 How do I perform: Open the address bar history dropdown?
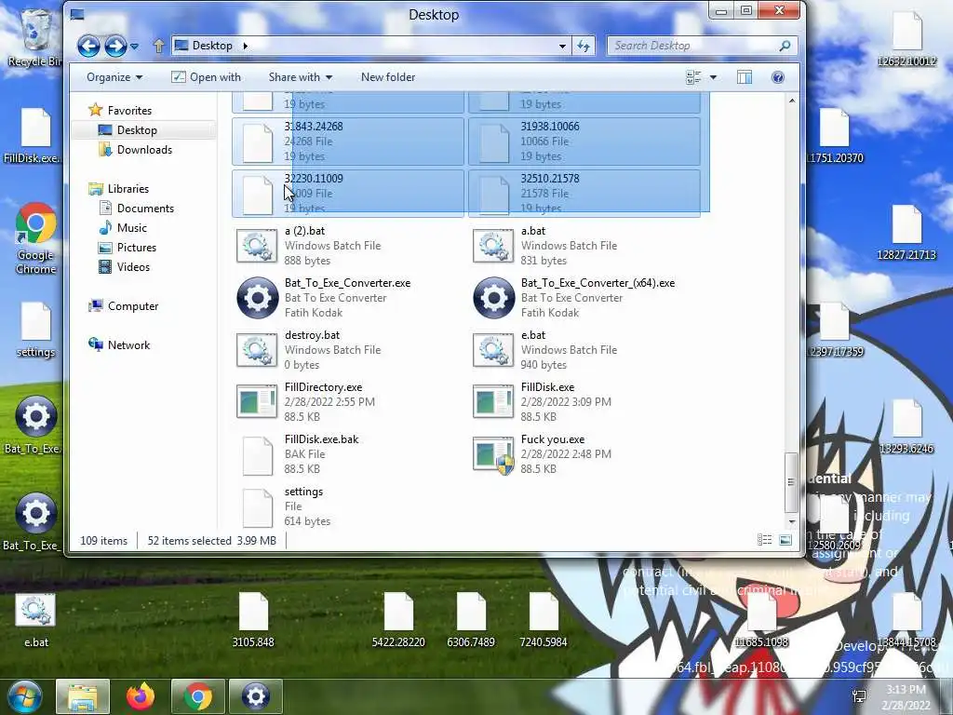click(x=562, y=46)
